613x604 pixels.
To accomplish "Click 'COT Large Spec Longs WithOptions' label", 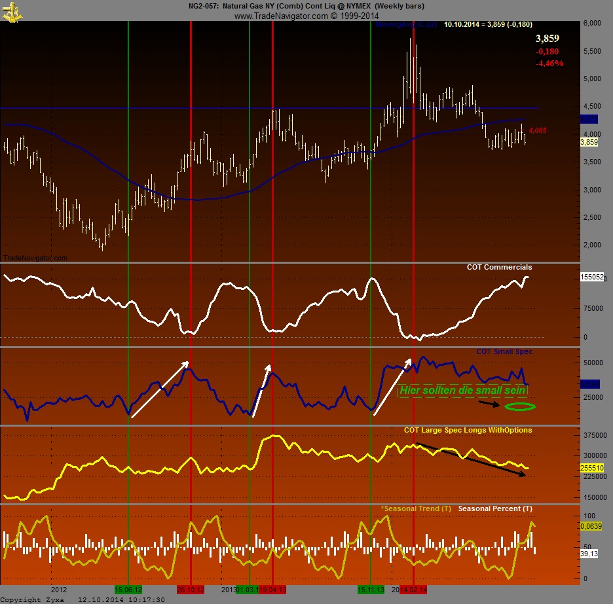I will (x=468, y=430).
